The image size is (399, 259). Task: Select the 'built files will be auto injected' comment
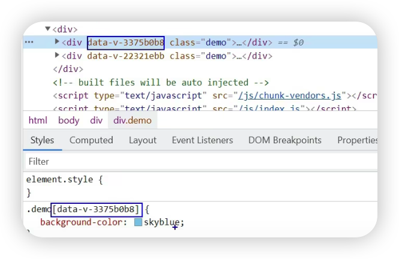tap(161, 83)
